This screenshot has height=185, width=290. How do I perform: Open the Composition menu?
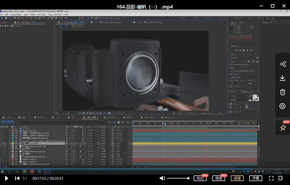click(x=16, y=14)
